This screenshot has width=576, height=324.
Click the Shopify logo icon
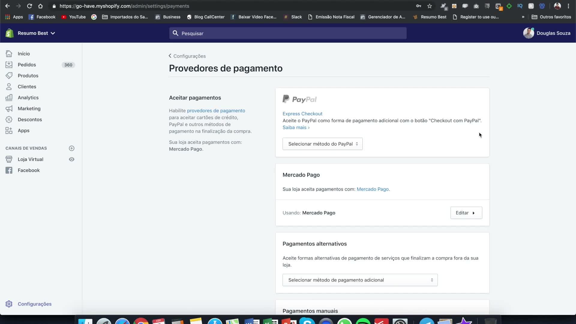pos(10,33)
